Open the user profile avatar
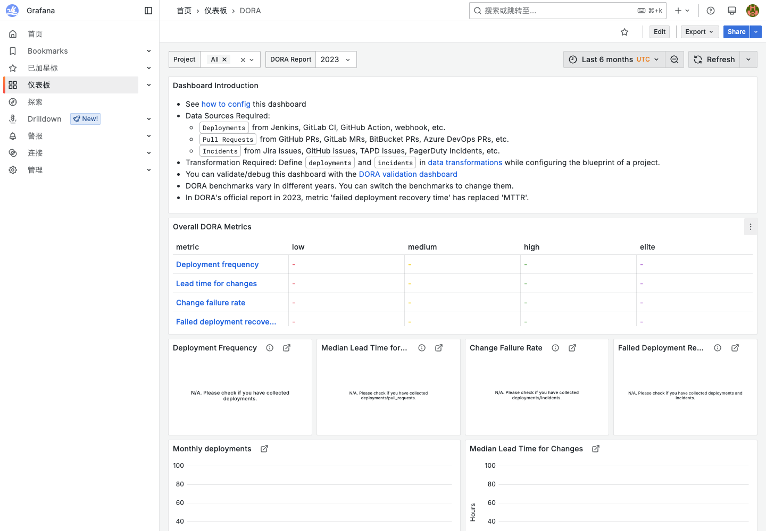The width and height of the screenshot is (766, 531). (x=753, y=11)
